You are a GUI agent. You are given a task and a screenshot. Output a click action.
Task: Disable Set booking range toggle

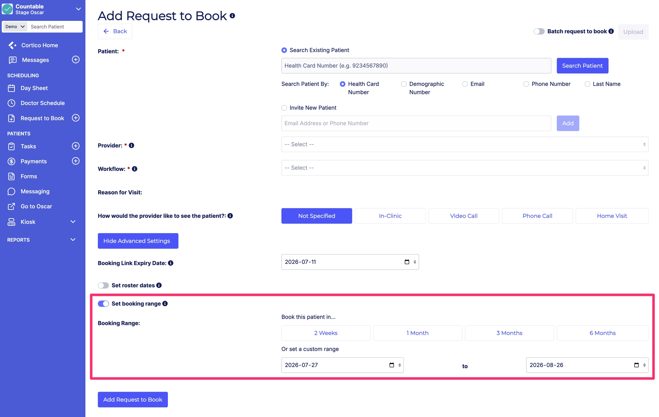(x=103, y=304)
